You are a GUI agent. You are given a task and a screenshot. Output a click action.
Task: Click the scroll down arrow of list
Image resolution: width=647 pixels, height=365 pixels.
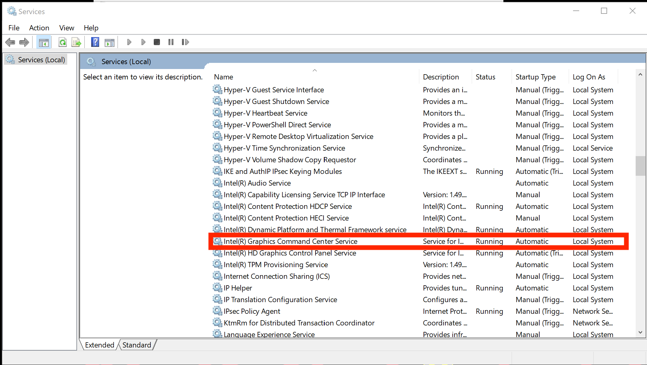[x=640, y=332]
